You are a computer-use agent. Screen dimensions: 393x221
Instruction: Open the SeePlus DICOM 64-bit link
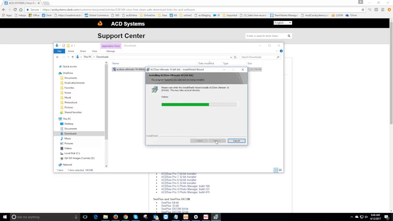[x=175, y=209]
